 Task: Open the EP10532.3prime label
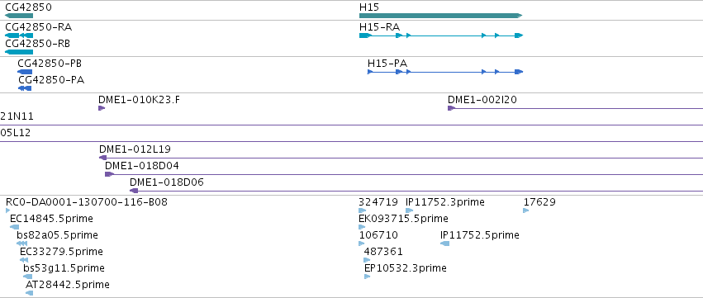(x=406, y=268)
